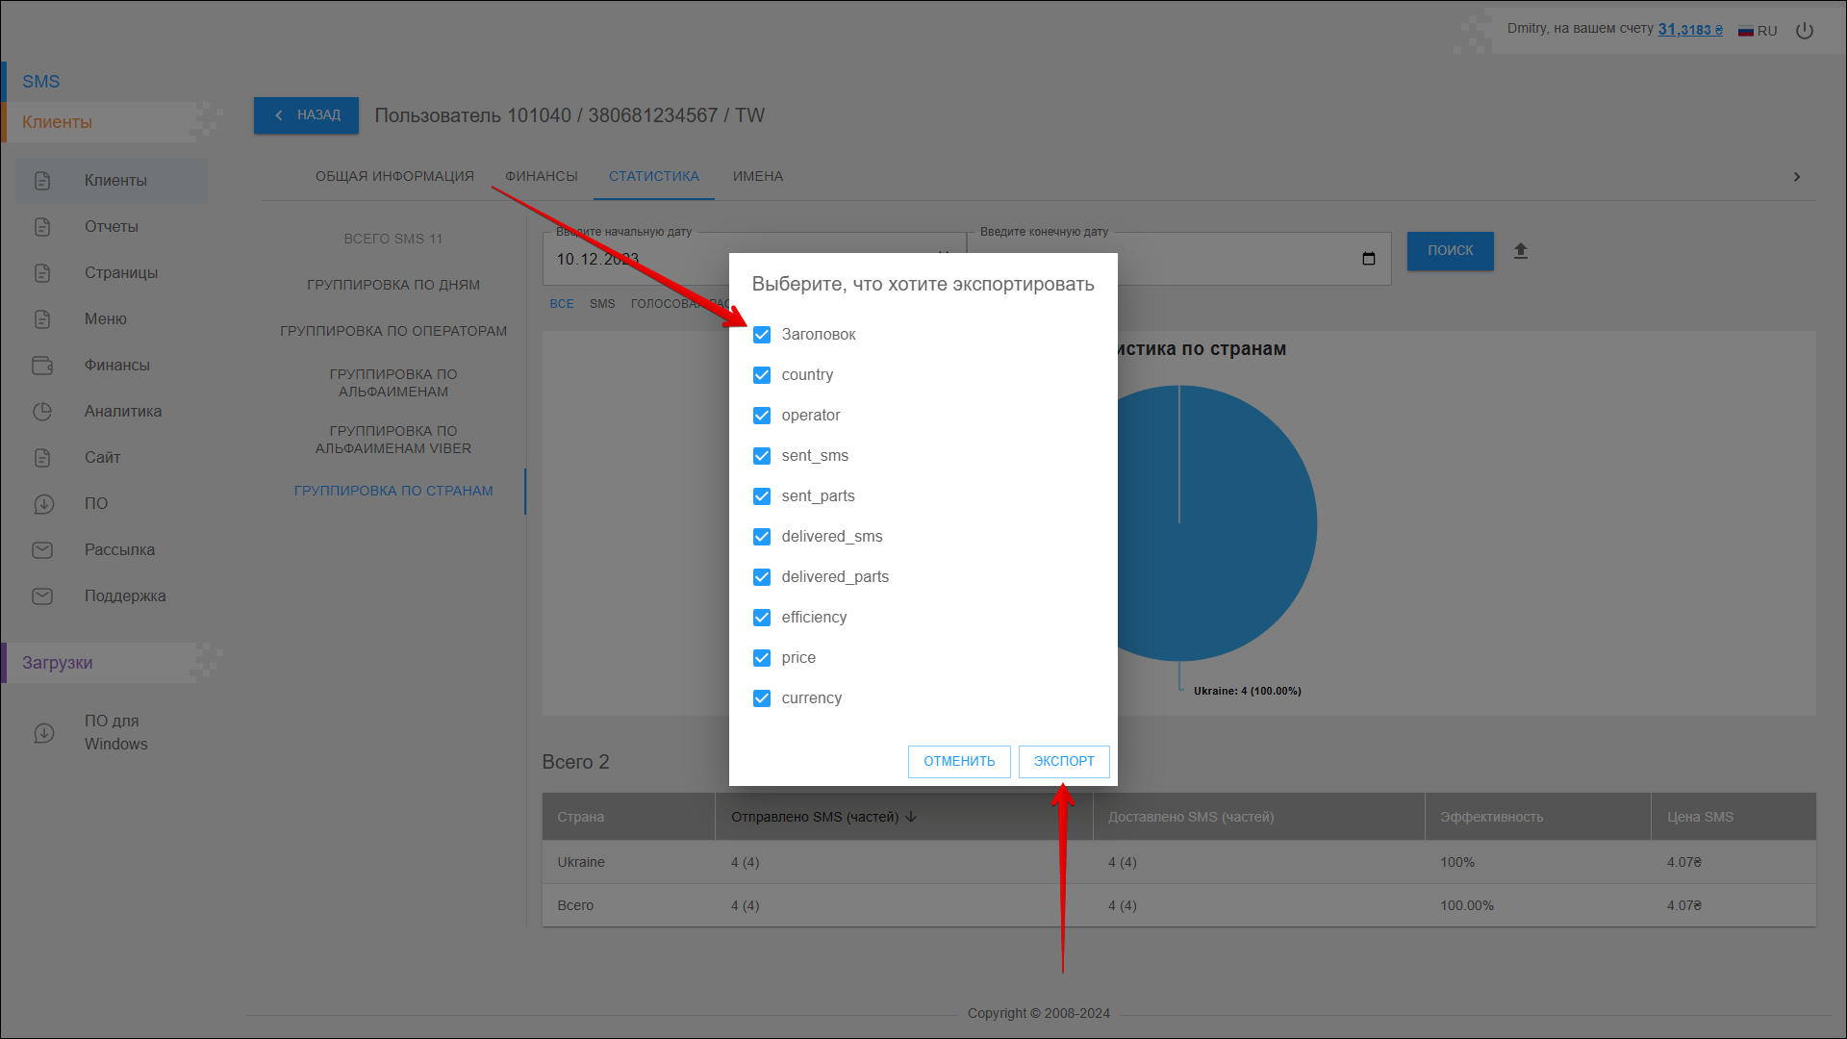The image size is (1847, 1039).
Task: Open calendar picker in end date field
Action: coord(1368,259)
